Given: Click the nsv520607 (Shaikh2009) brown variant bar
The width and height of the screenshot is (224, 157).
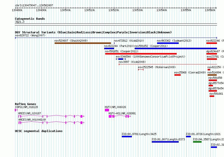Looking at the screenshot, I should [83, 43].
